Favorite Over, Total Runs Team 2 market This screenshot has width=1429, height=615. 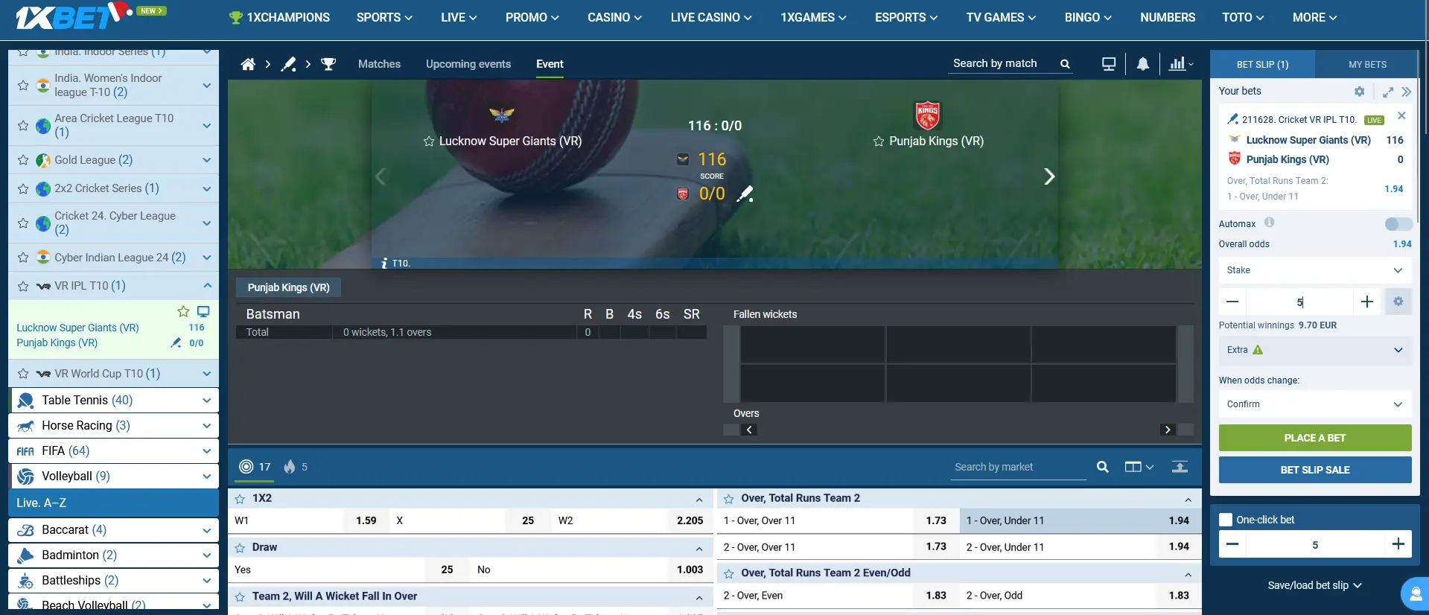[x=729, y=499]
